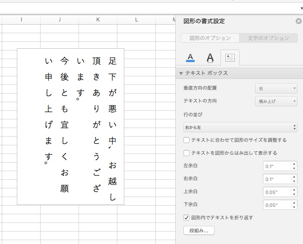Increase 上余白 with the up stepper arrow
The width and height of the screenshot is (303, 244).
[x=294, y=190]
